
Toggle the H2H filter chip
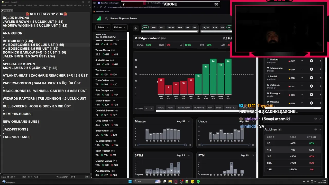point(215,27)
